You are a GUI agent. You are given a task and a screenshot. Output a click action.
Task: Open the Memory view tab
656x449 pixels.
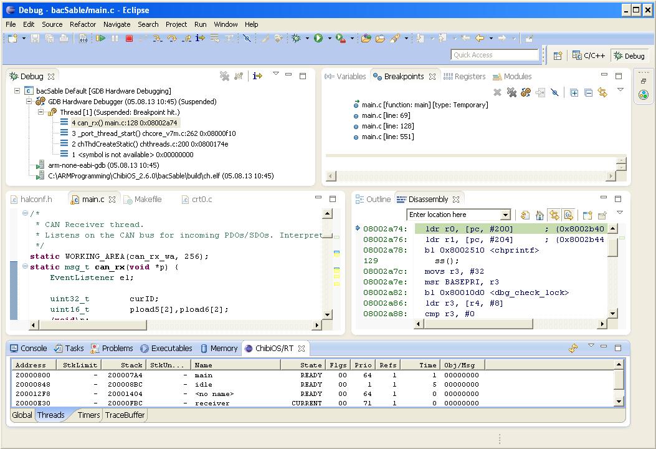pyautogui.click(x=219, y=349)
